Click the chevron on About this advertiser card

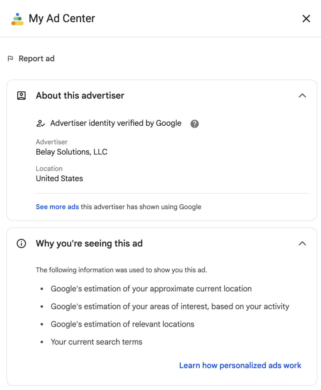click(303, 96)
